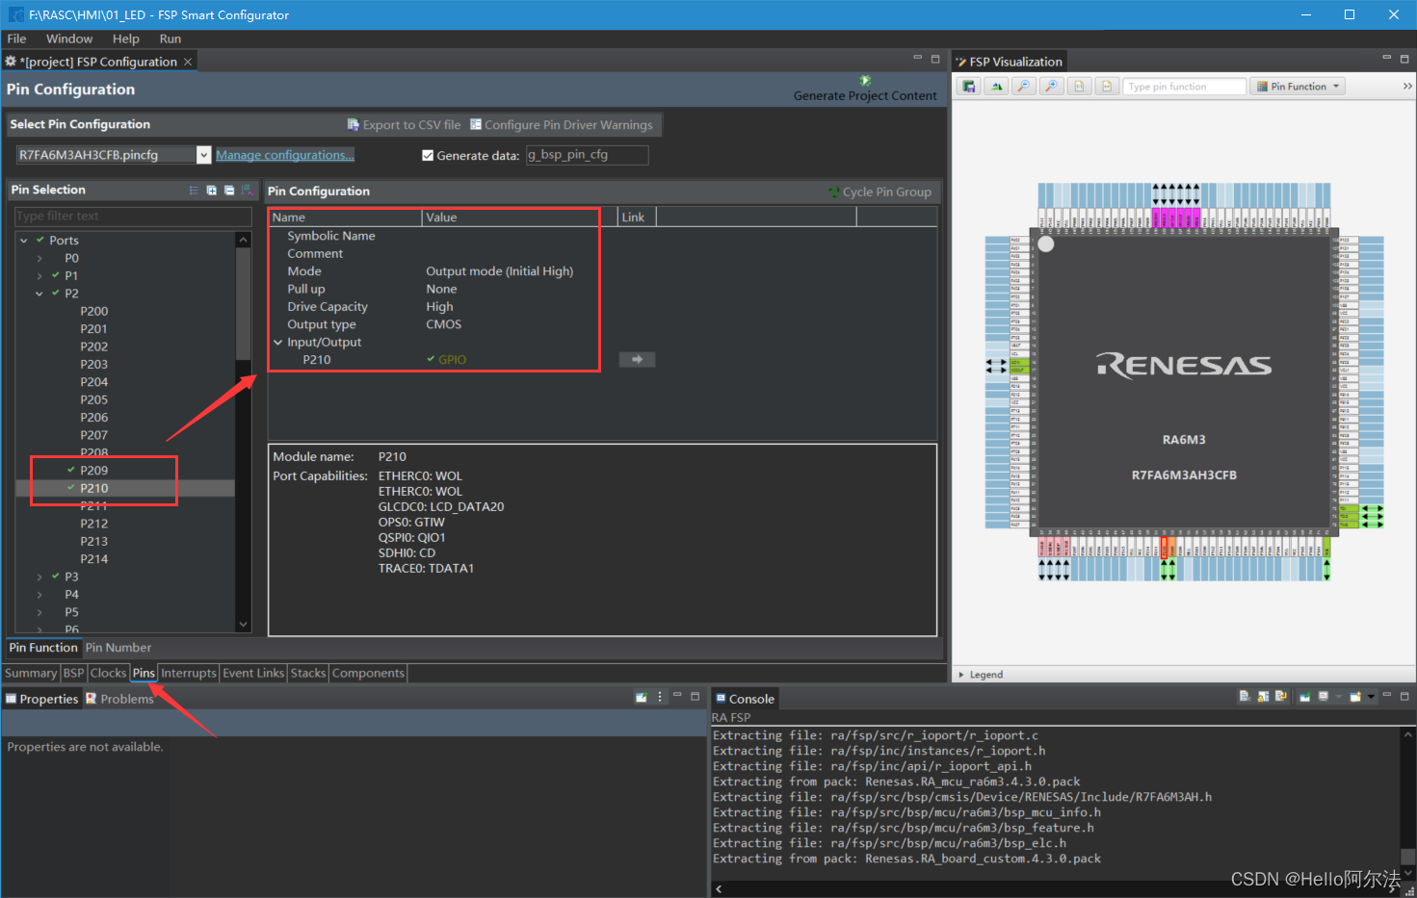
Task: Open the Help menu
Action: 126,38
